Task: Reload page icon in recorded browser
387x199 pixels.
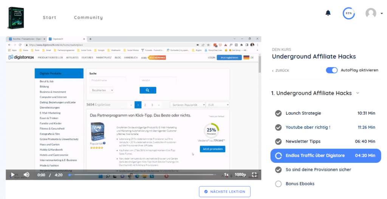Action: pyautogui.click(x=20, y=45)
